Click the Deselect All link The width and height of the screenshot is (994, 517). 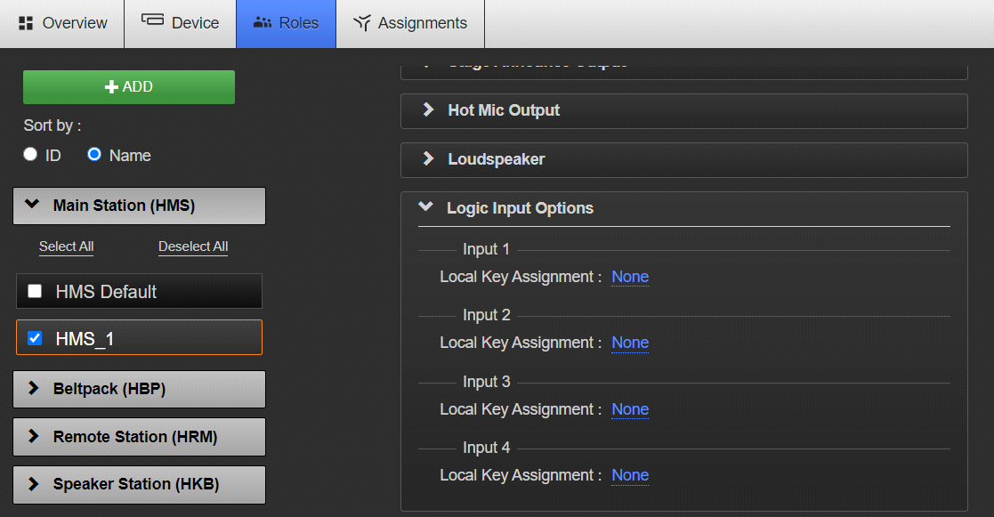(192, 246)
